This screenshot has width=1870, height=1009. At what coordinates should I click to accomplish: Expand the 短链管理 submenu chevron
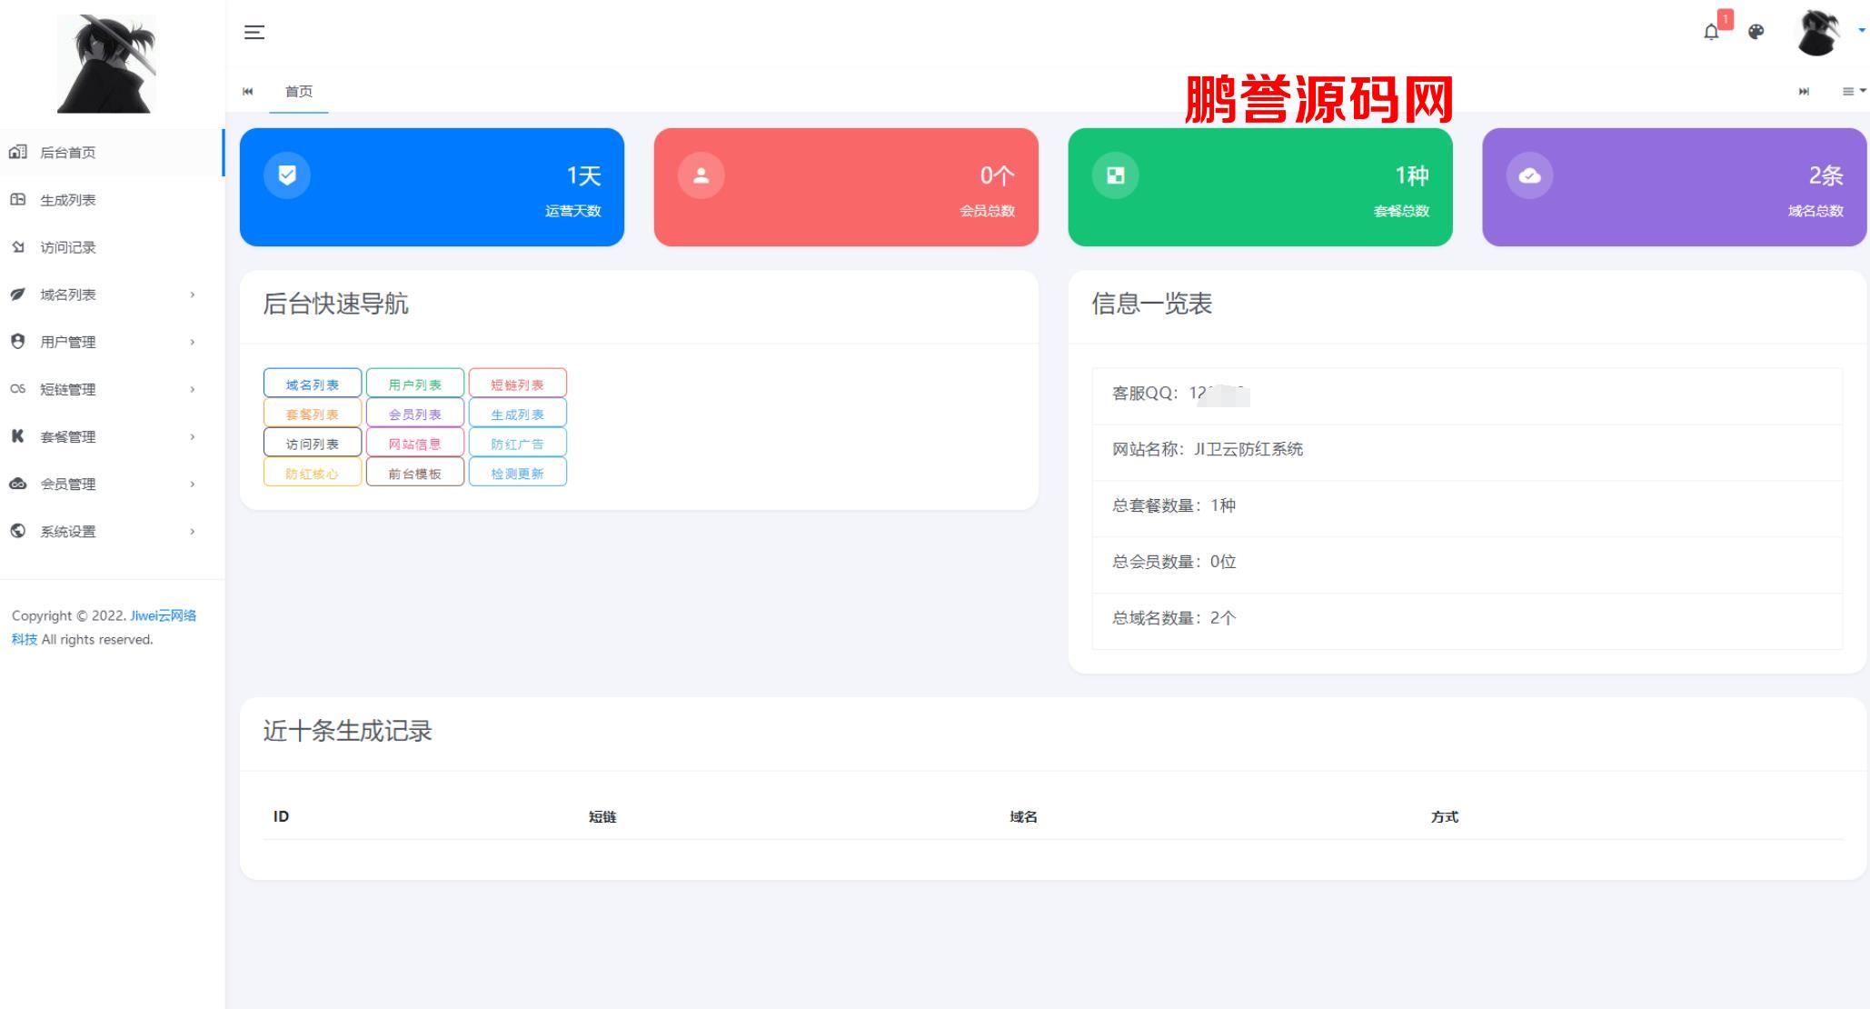coord(192,389)
